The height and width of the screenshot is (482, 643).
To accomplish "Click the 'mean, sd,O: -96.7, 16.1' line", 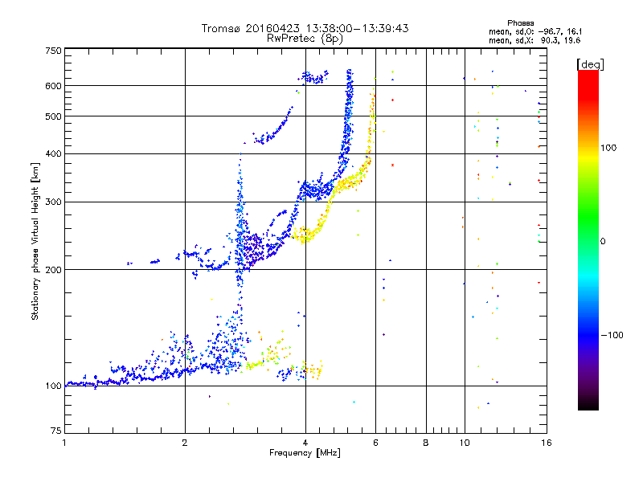I will 535,31.
